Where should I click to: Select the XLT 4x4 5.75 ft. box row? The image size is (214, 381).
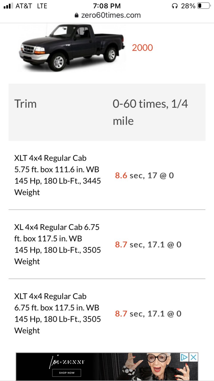click(107, 175)
